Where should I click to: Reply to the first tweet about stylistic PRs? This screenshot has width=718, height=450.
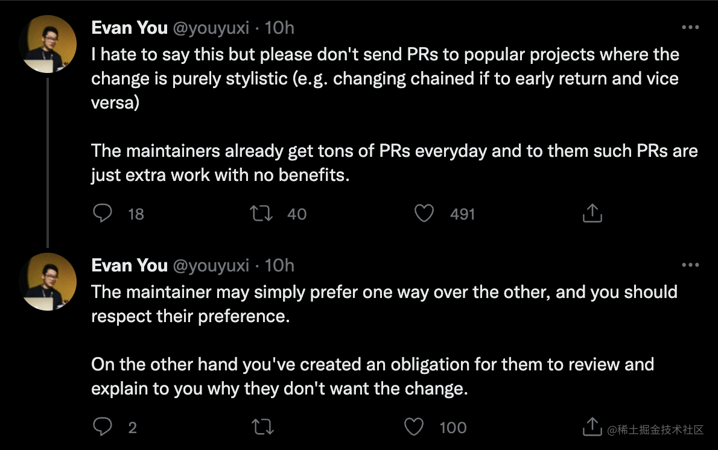(x=103, y=214)
